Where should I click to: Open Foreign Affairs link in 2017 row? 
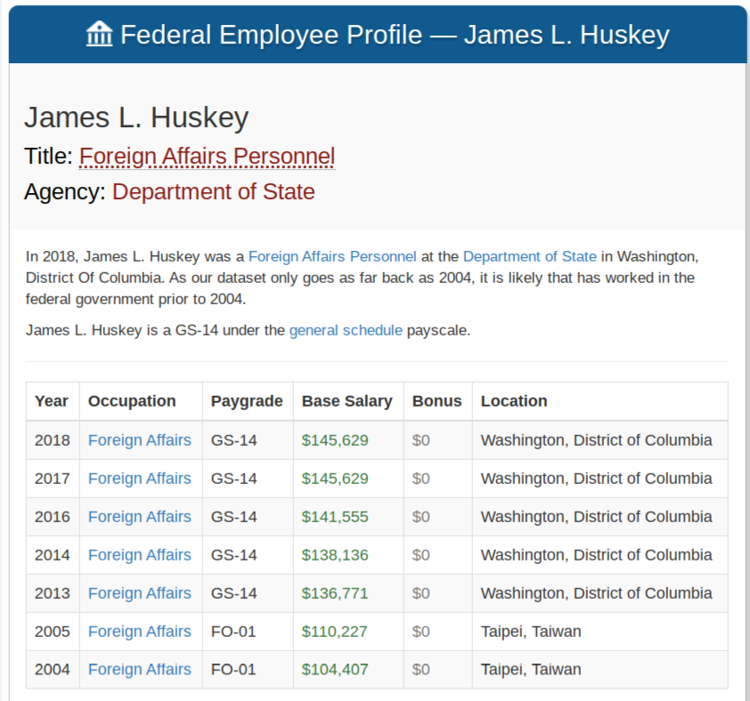point(140,479)
